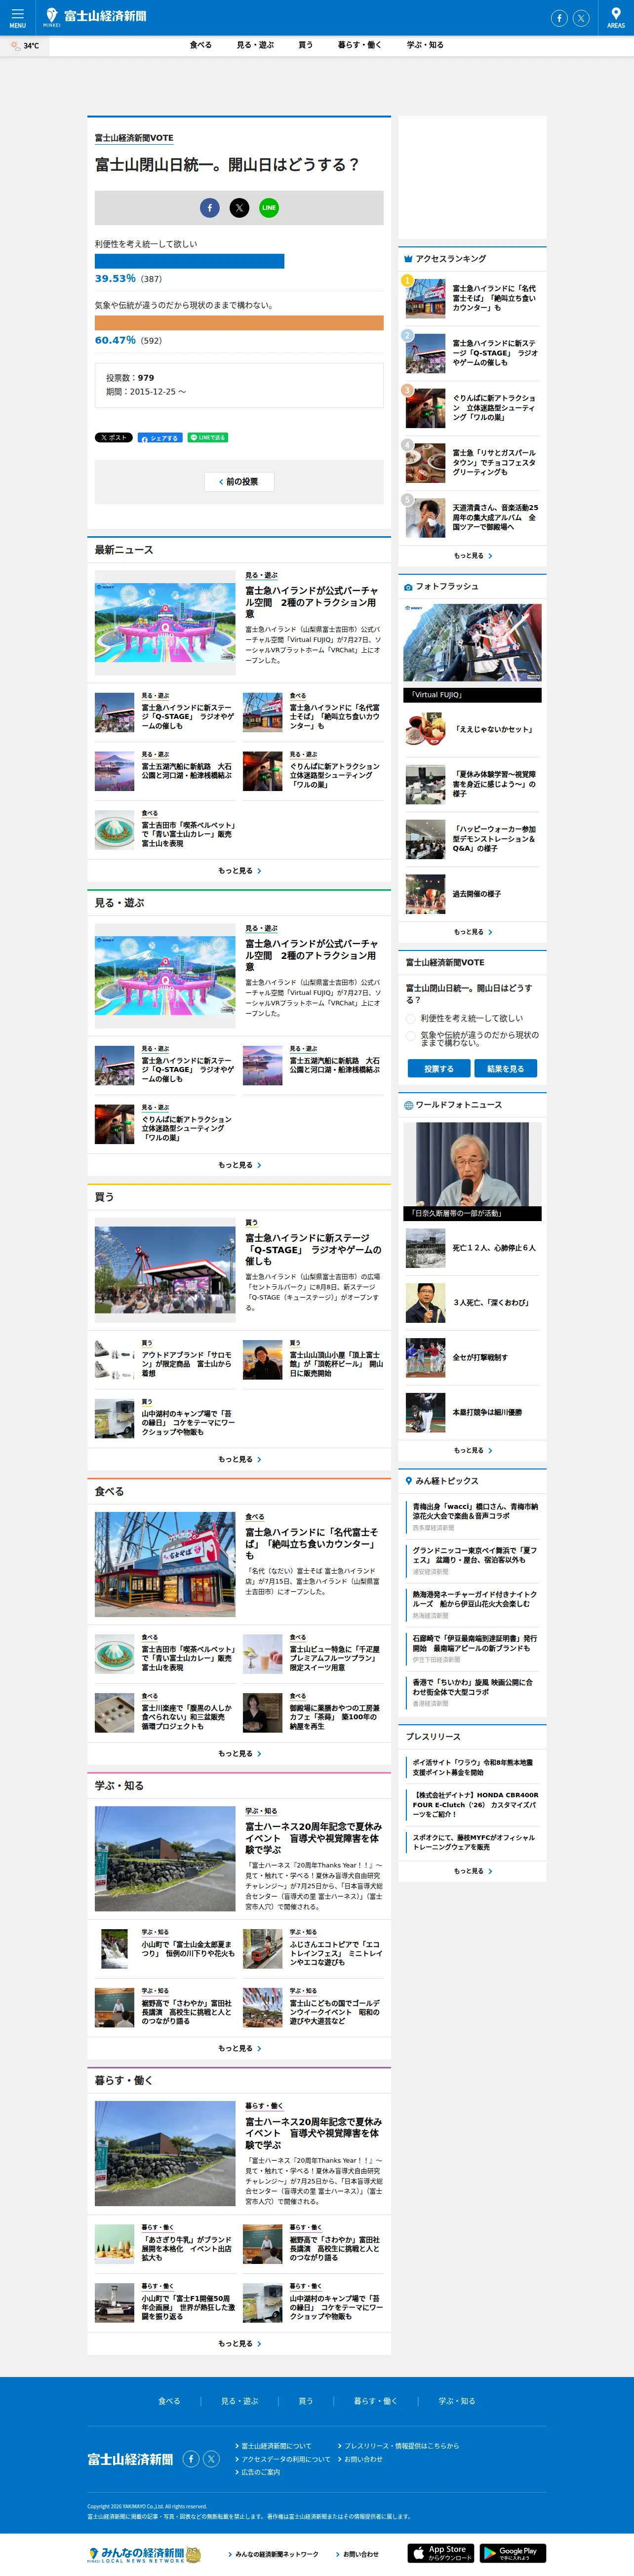Open 買う in the top navigation
Image resolution: width=634 pixels, height=2576 pixels.
[305, 45]
